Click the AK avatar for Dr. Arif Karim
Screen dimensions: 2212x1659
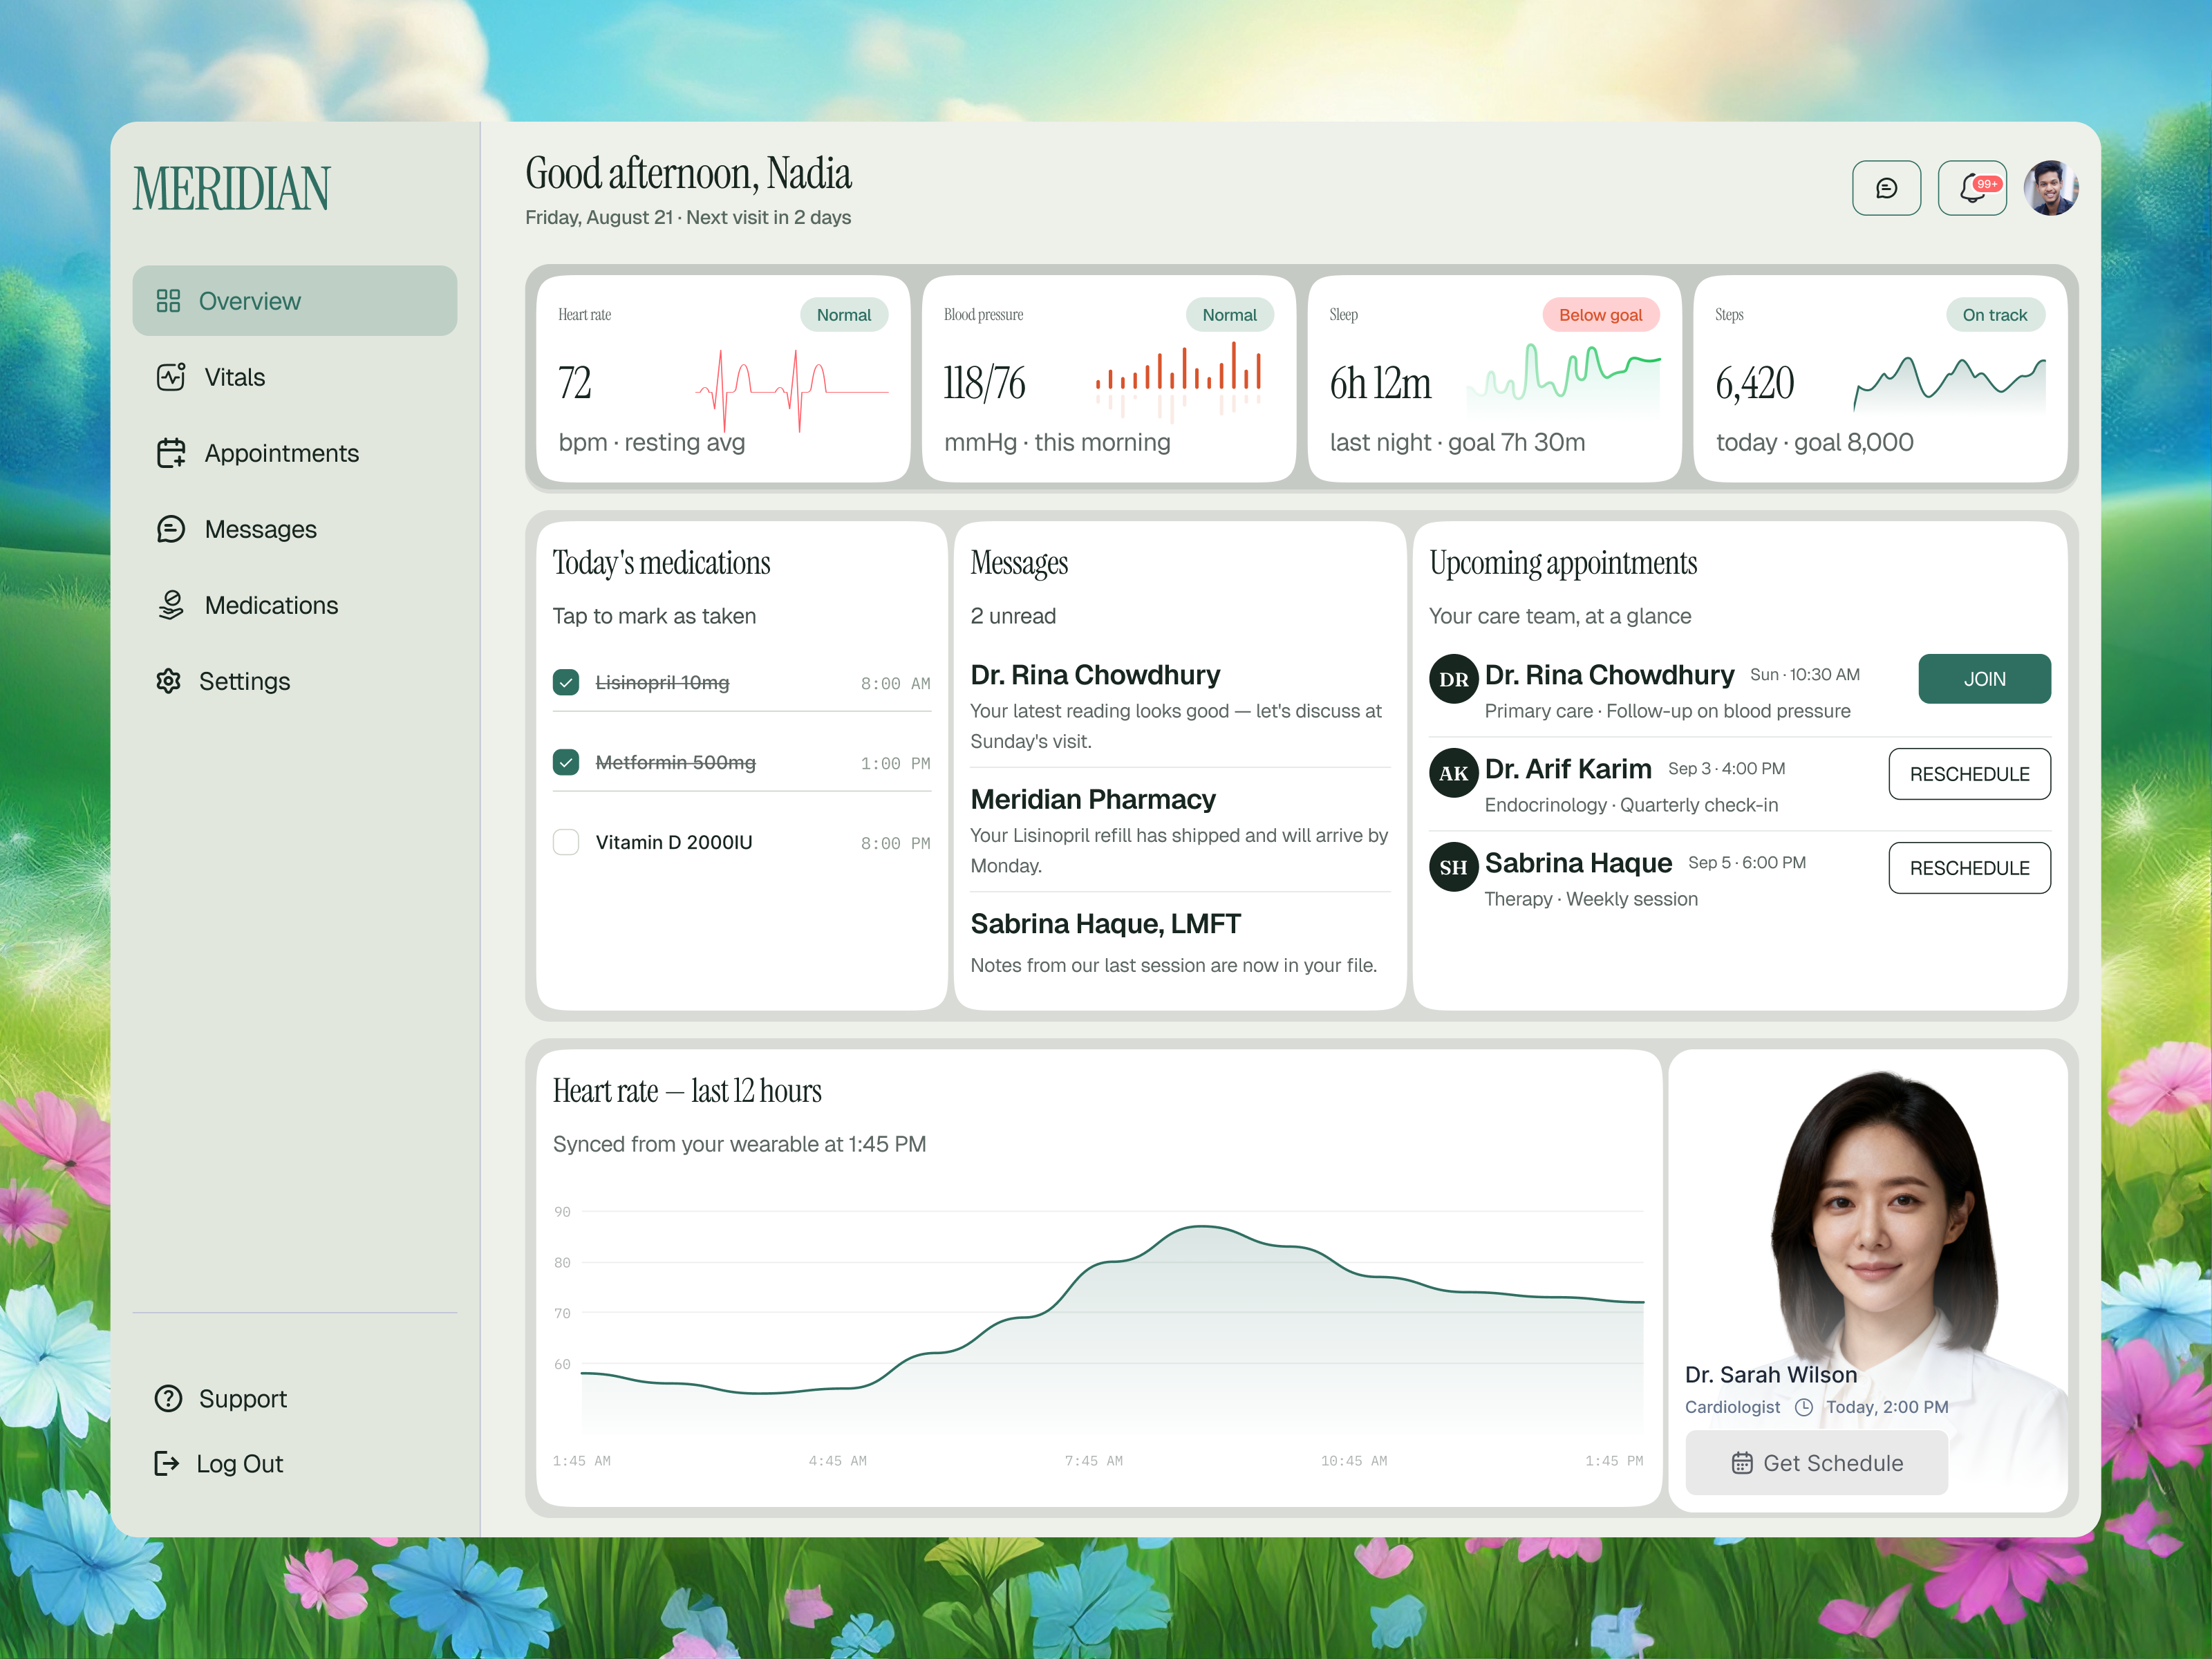coord(1453,773)
